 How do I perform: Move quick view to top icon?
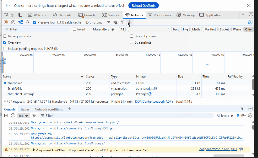pyautogui.click(x=243, y=108)
